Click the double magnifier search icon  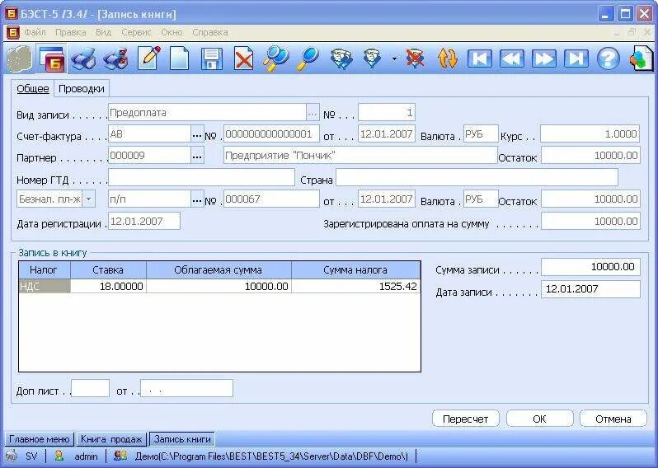point(275,58)
